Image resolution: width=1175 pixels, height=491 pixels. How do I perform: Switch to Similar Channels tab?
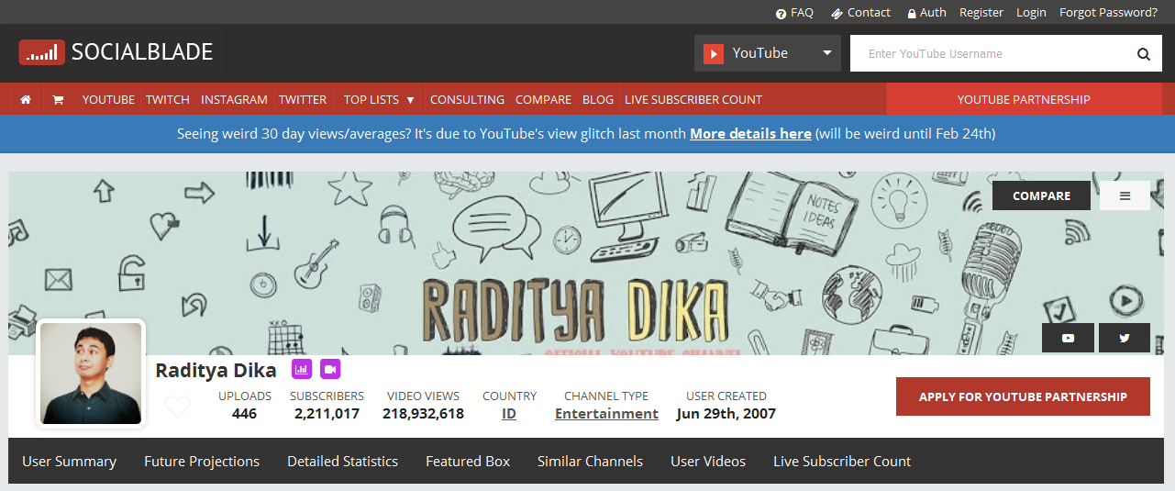(x=590, y=462)
